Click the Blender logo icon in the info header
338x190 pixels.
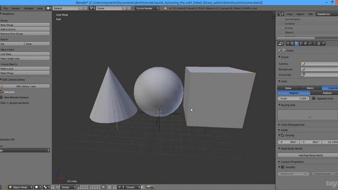coord(165,8)
